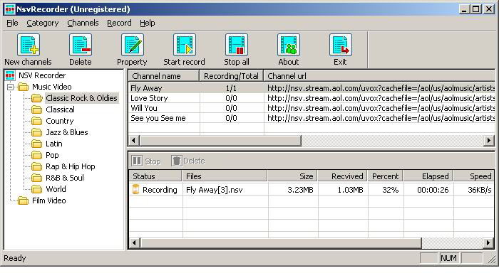The width and height of the screenshot is (499, 273).
Task: Click the Start record toolbar icon
Action: point(184,45)
